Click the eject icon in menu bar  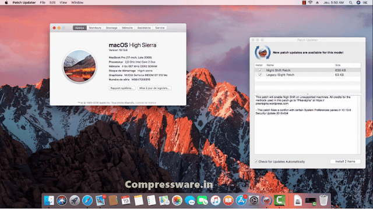click(x=317, y=2)
